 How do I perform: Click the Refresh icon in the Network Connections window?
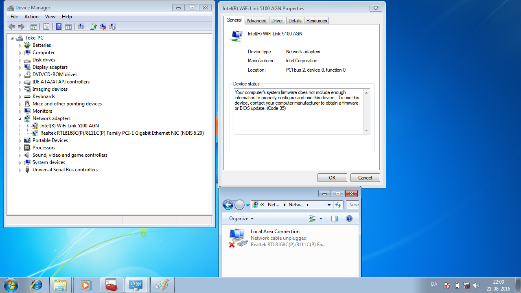[x=338, y=205]
